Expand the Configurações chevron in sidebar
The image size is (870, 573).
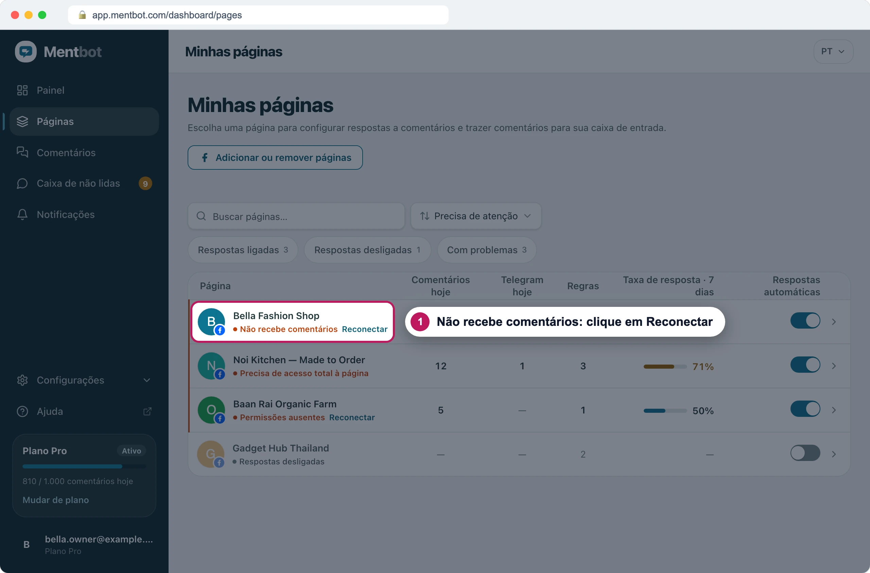point(147,380)
